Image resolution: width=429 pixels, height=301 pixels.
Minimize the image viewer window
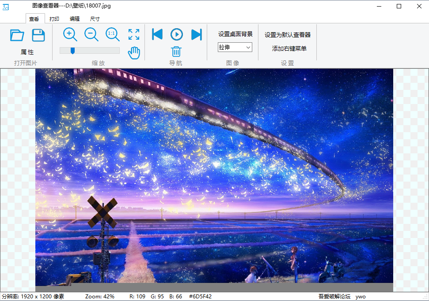click(379, 6)
